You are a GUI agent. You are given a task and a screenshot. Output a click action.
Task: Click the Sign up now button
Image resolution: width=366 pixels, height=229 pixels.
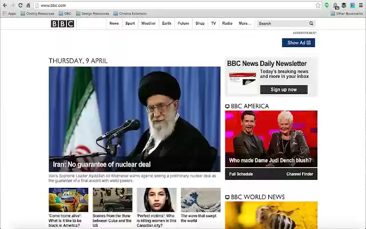284,89
